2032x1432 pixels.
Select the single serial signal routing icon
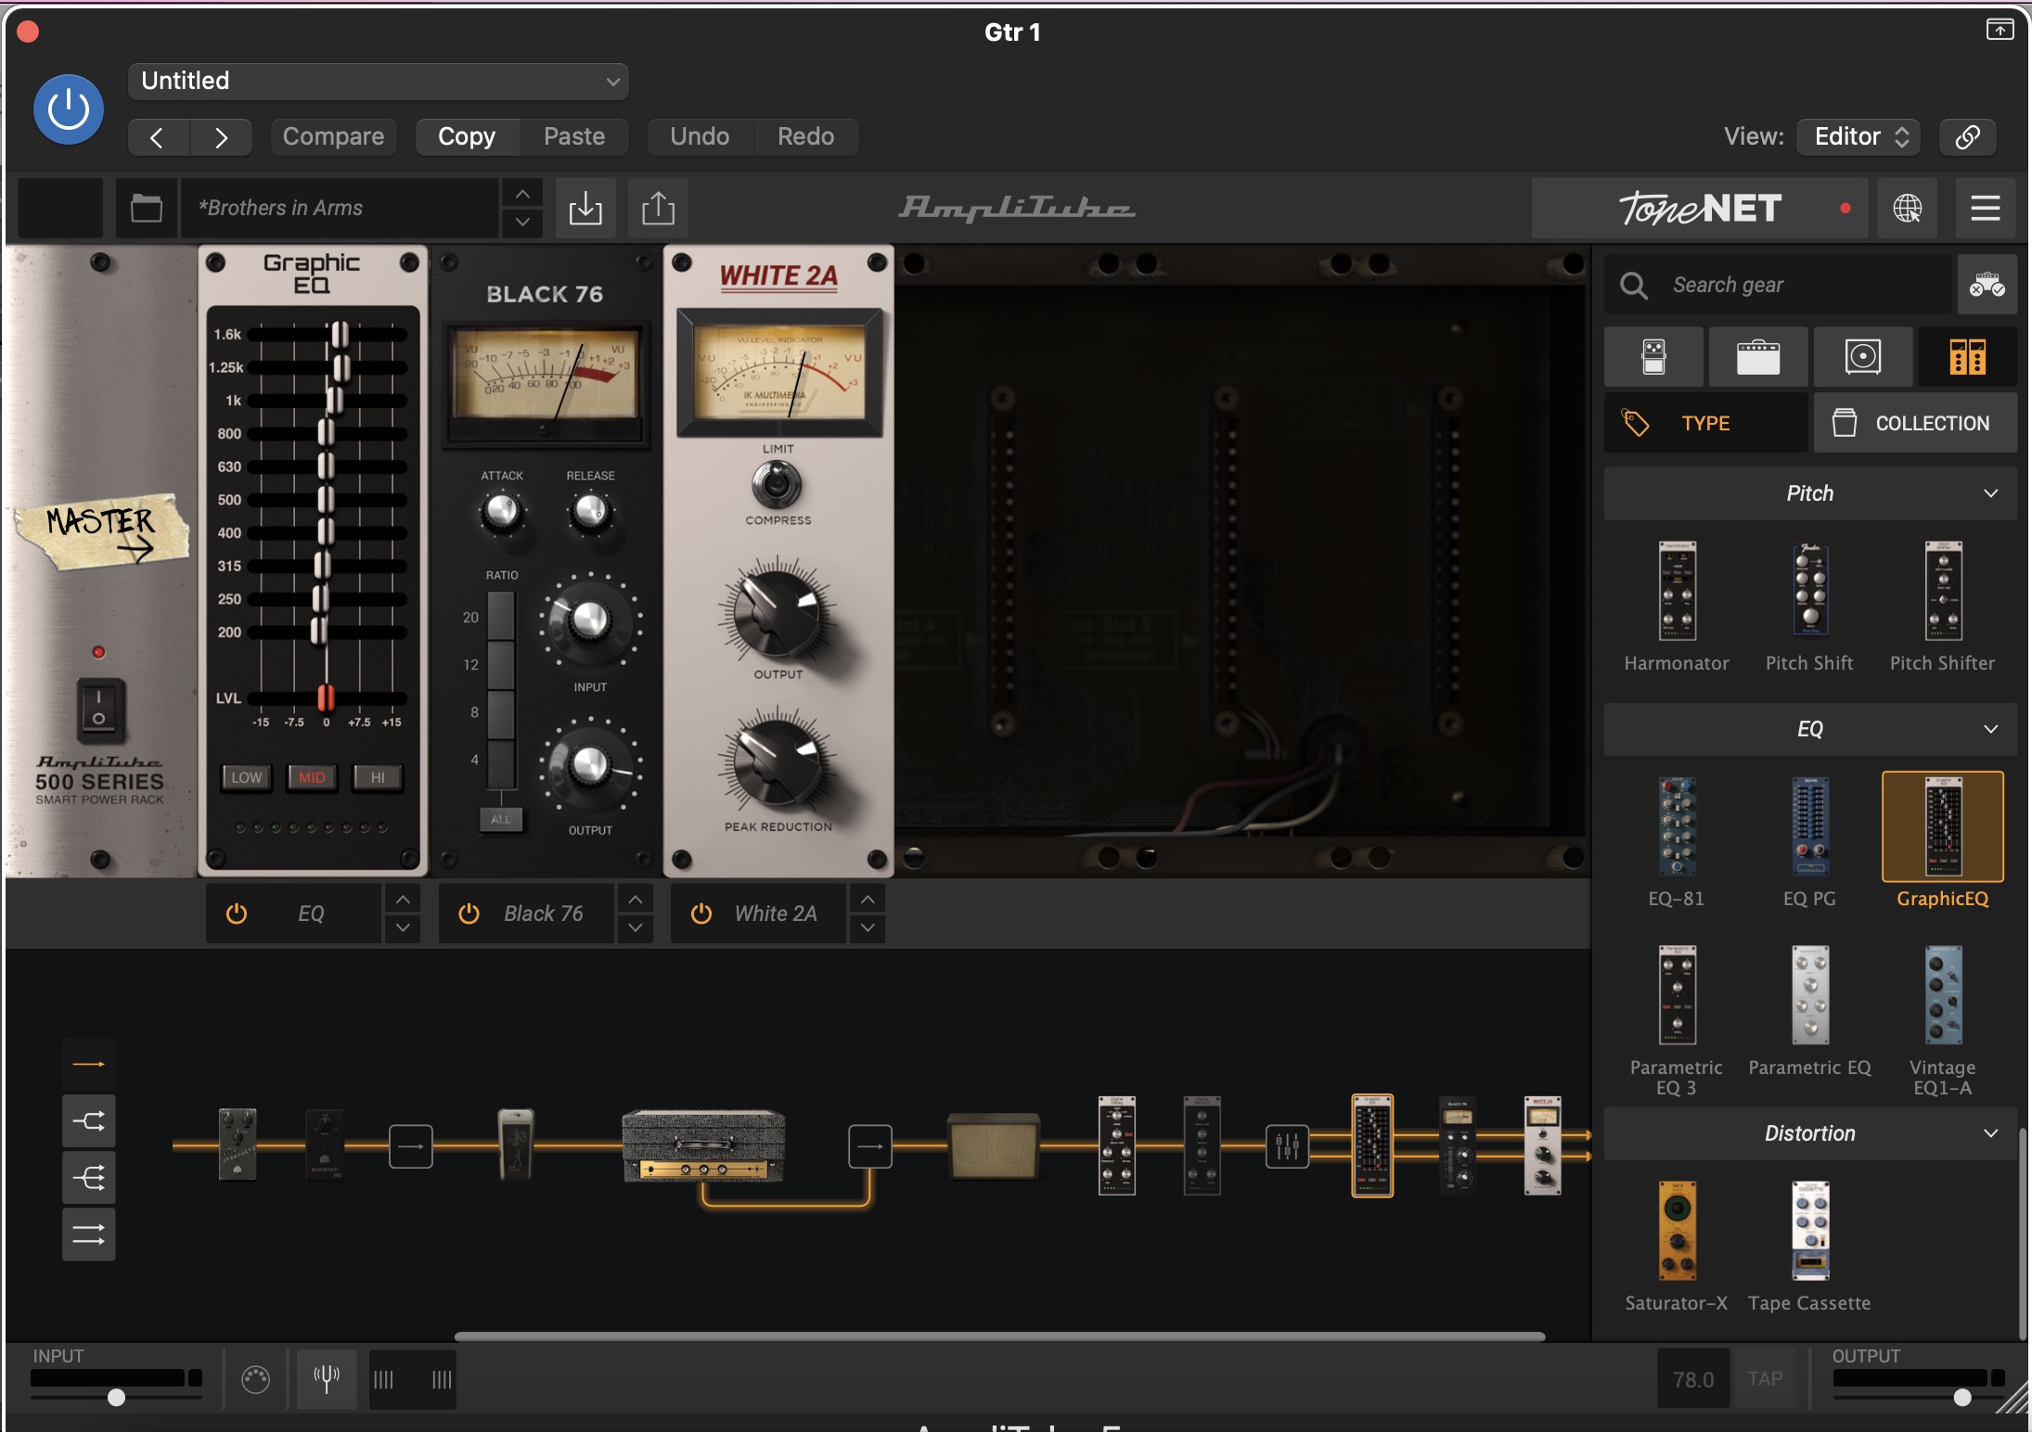(89, 1064)
